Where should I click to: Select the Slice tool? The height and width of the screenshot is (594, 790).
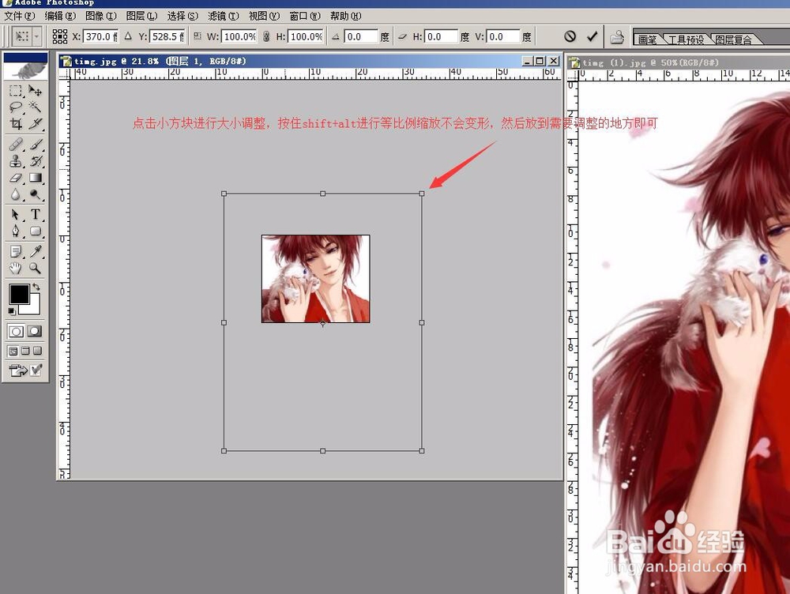tap(35, 123)
